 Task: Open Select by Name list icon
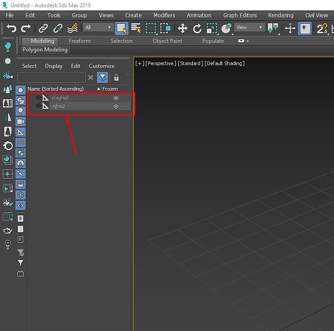point(136,28)
